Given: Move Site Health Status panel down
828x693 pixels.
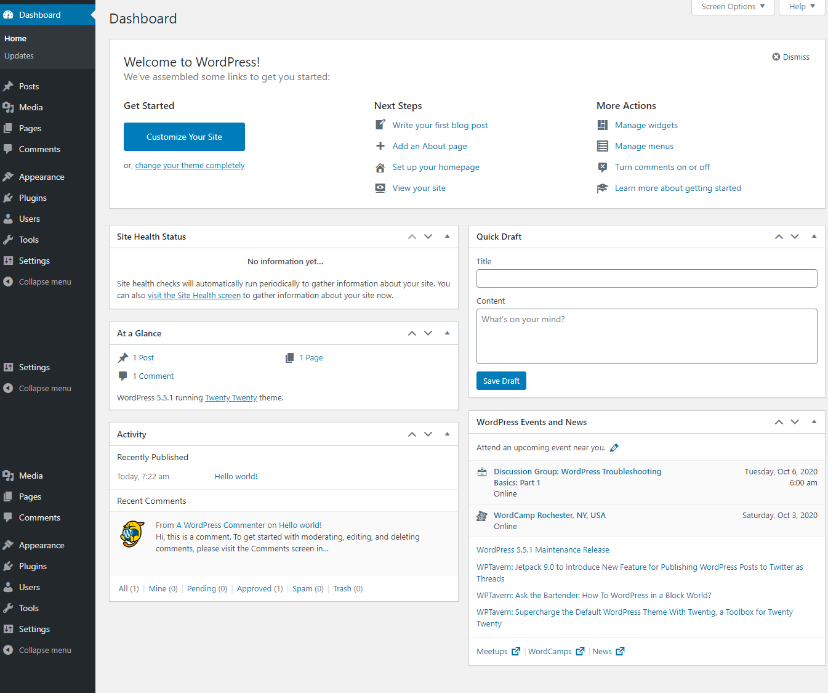Looking at the screenshot, I should [x=428, y=237].
